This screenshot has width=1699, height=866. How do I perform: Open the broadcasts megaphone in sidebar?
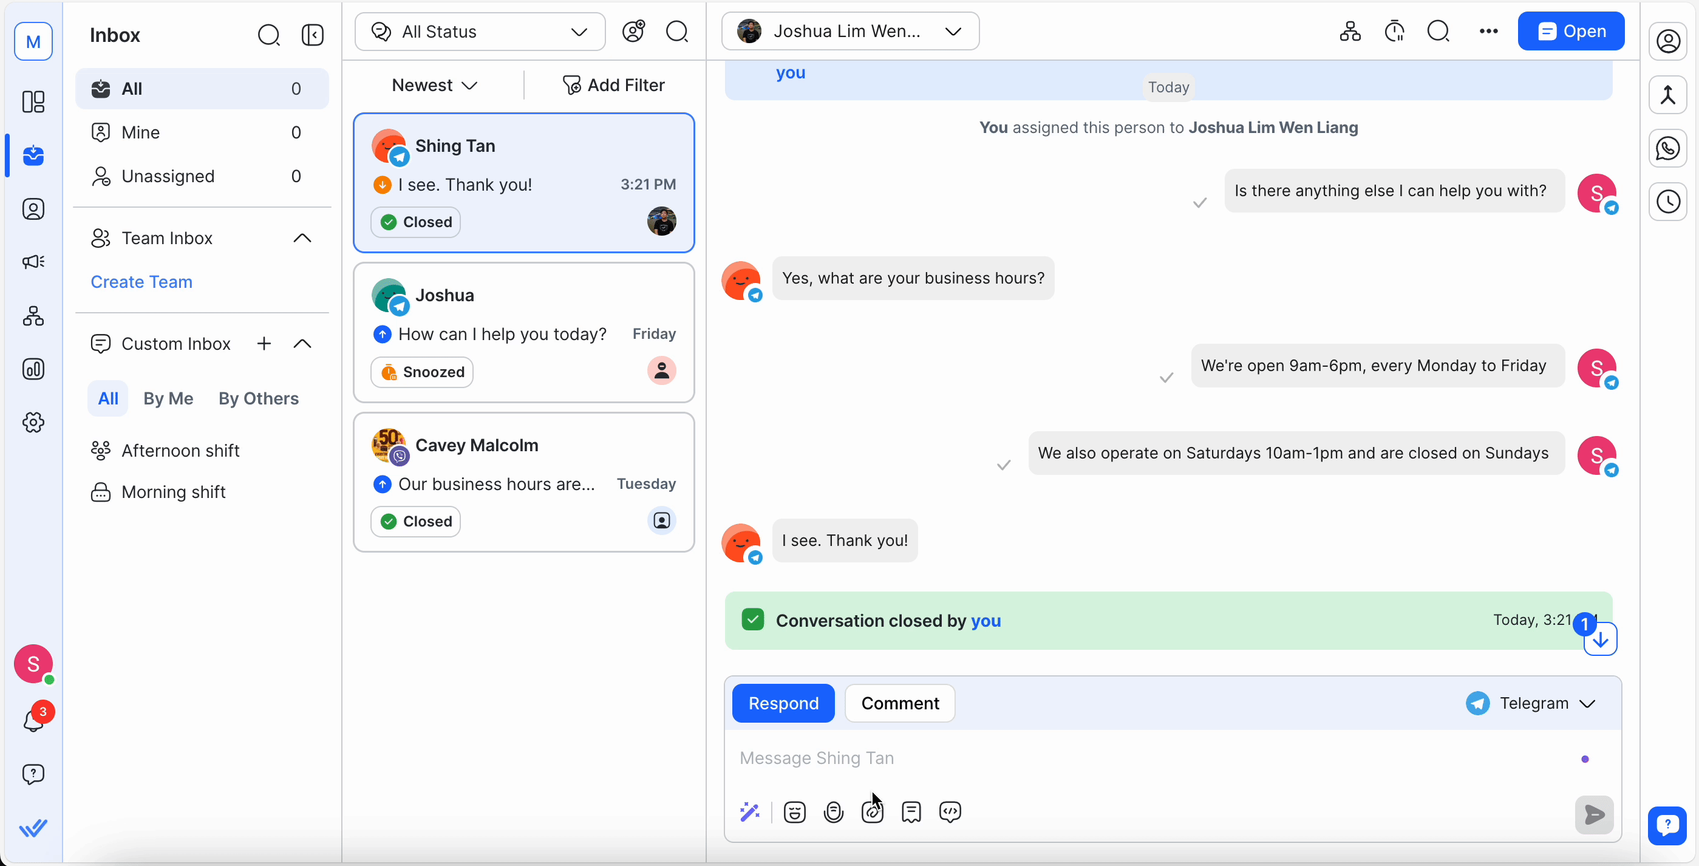point(33,262)
